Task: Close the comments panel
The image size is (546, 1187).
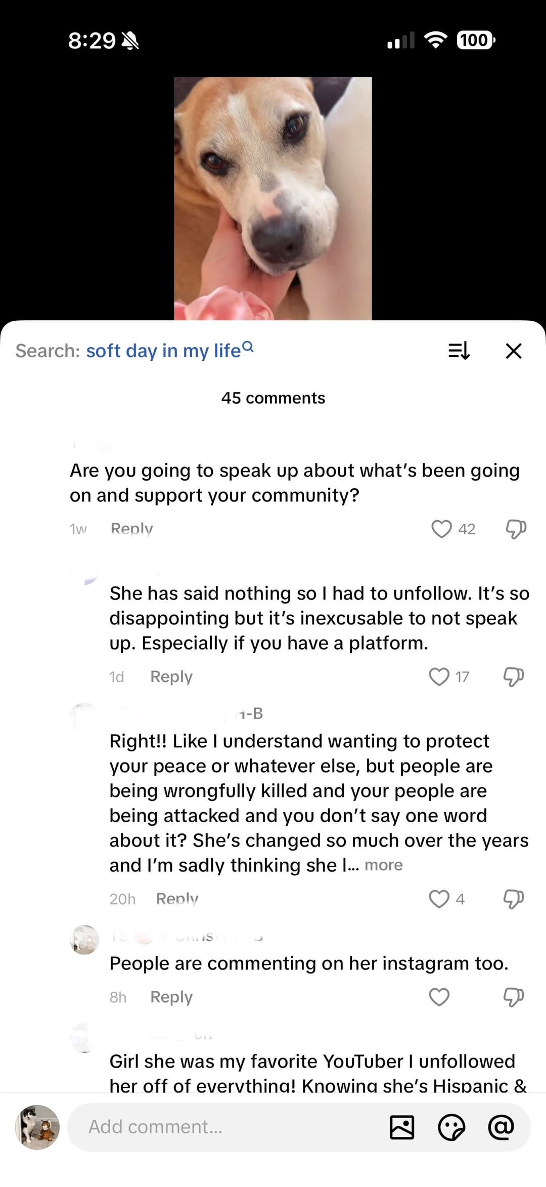Action: (x=514, y=351)
